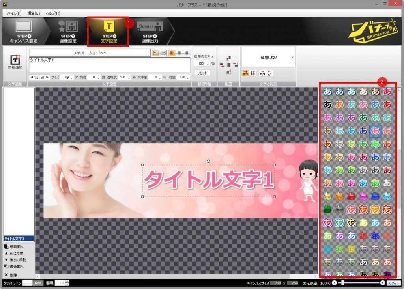This screenshot has width=404, height=289.
Task: Increase the サイズ font size stepper
Action: [72, 76]
